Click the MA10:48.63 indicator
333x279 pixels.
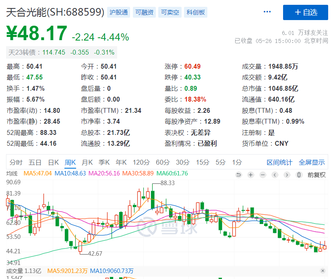click(70, 173)
